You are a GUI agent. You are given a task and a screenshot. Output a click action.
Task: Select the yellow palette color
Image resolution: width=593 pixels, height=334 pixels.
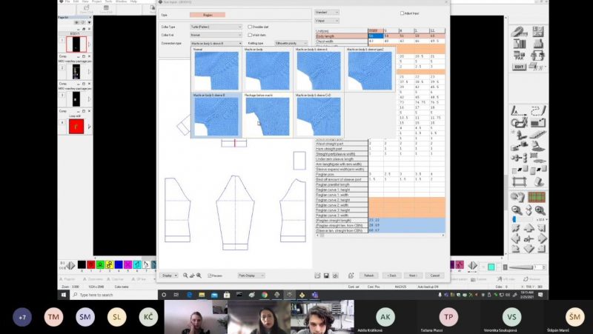click(x=109, y=264)
